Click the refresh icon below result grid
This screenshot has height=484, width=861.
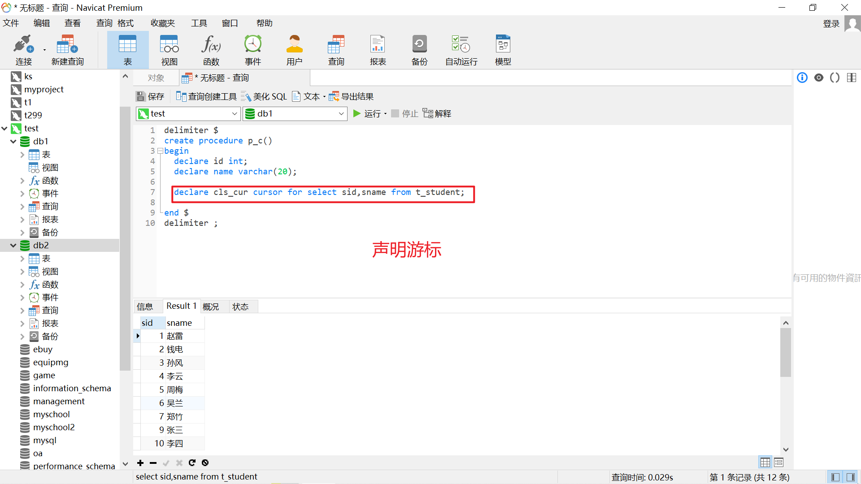[192, 462]
